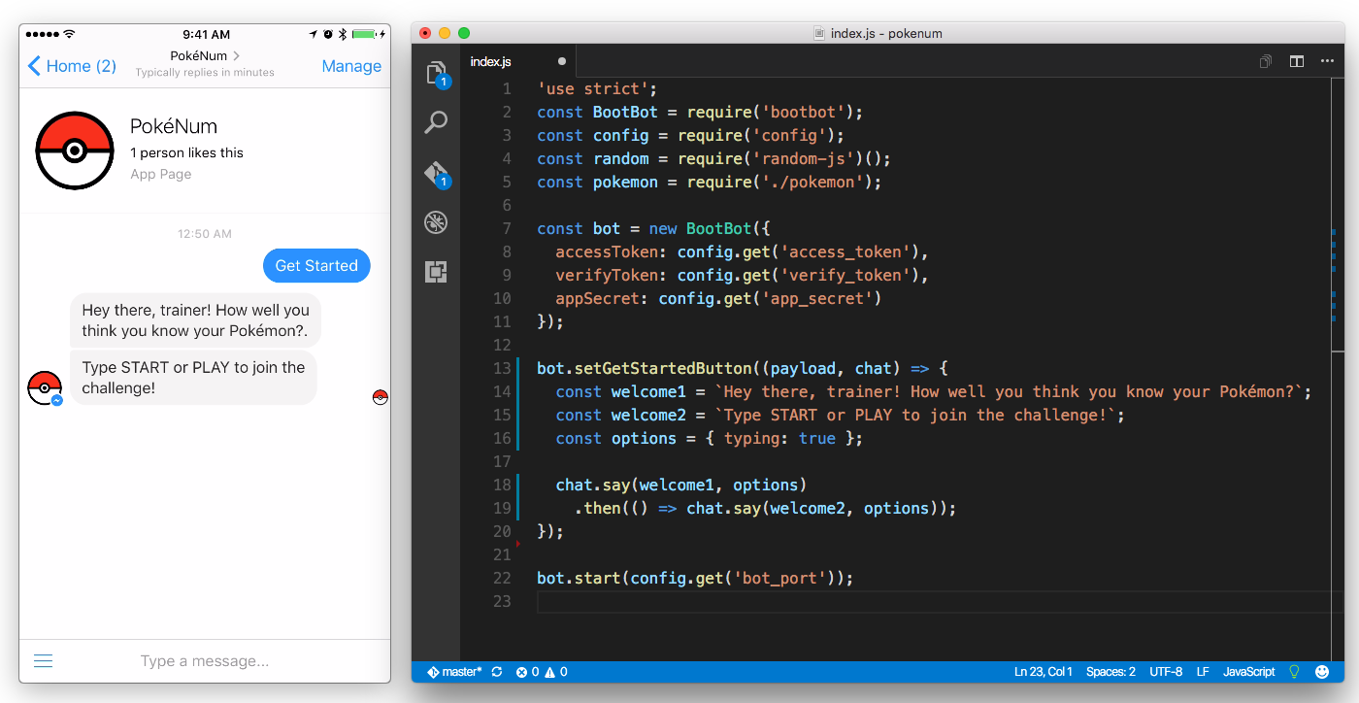Open the conversation menu via hamburger icon
This screenshot has width=1359, height=703.
click(x=43, y=660)
